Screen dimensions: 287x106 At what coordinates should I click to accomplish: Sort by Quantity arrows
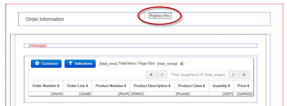pyautogui.click(x=229, y=86)
